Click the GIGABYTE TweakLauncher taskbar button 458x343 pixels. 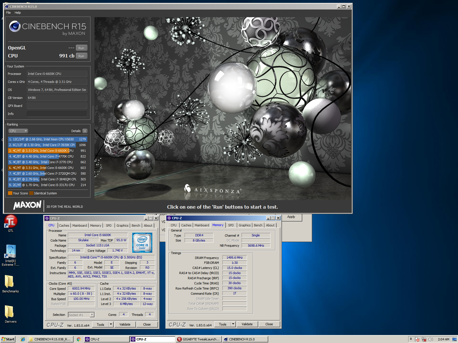tap(199, 339)
